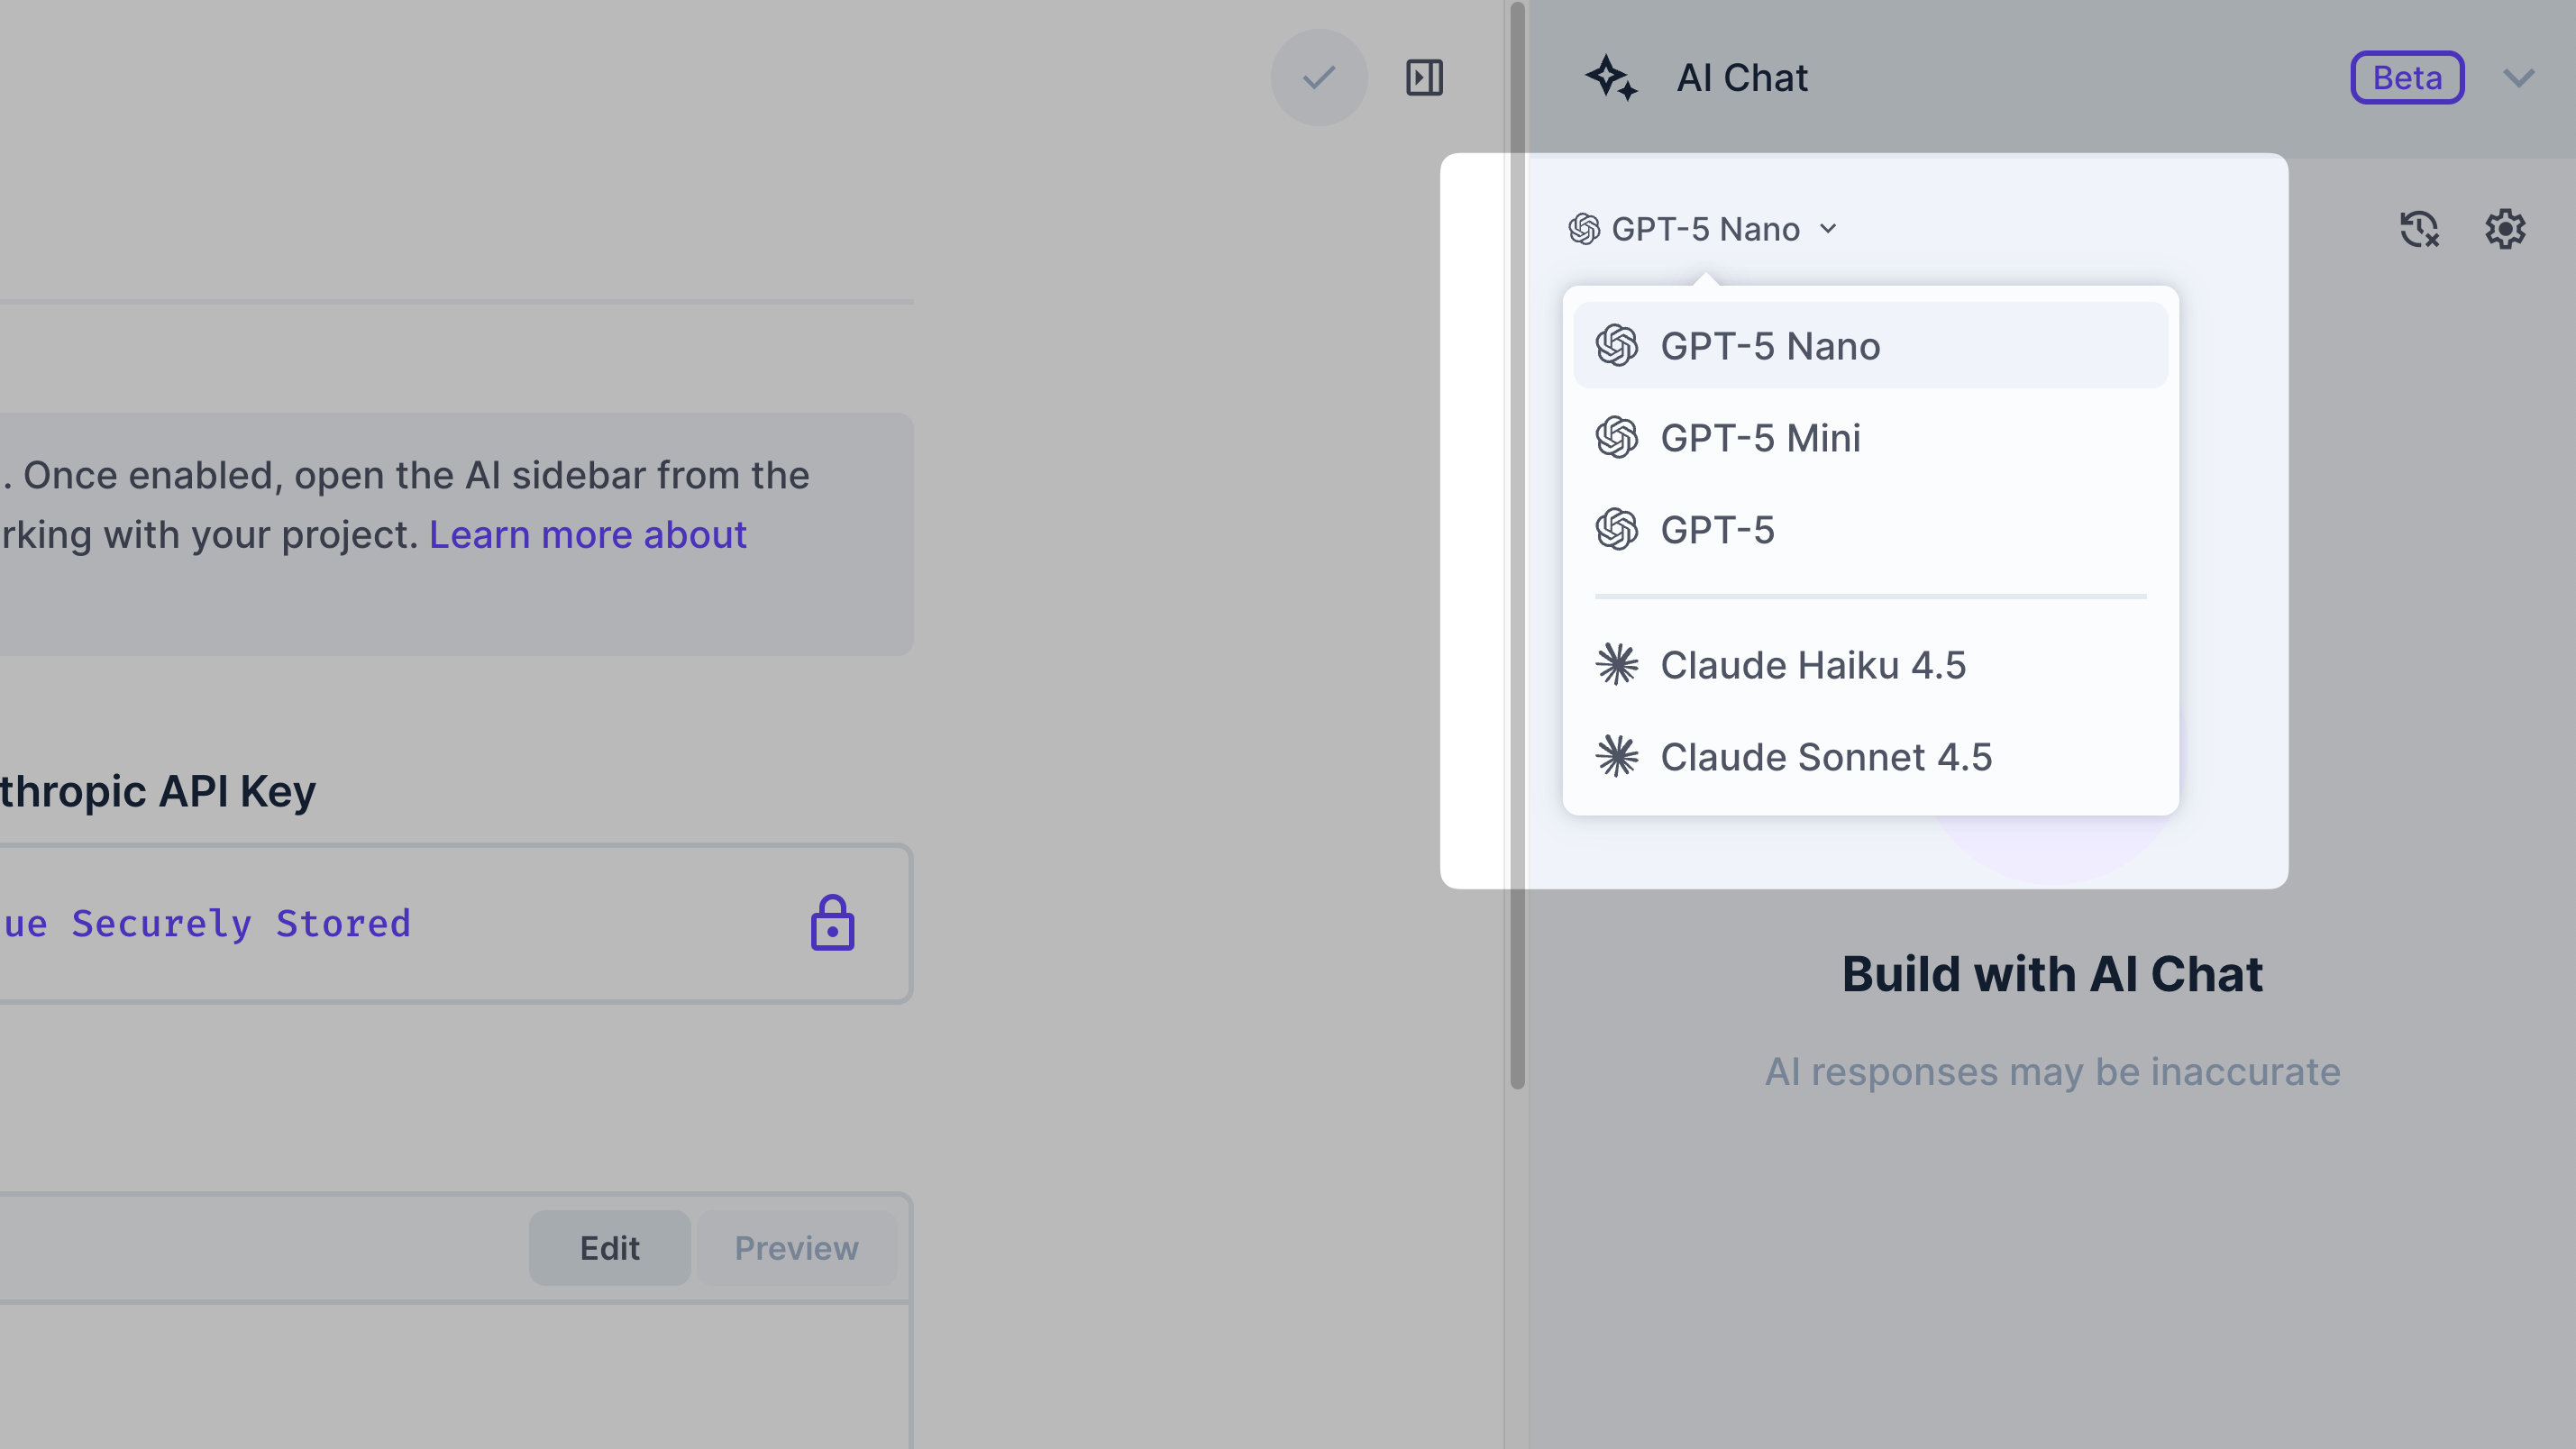Viewport: 2576px width, 1449px height.
Task: Click the lock icon in the API key field
Action: coord(832,922)
